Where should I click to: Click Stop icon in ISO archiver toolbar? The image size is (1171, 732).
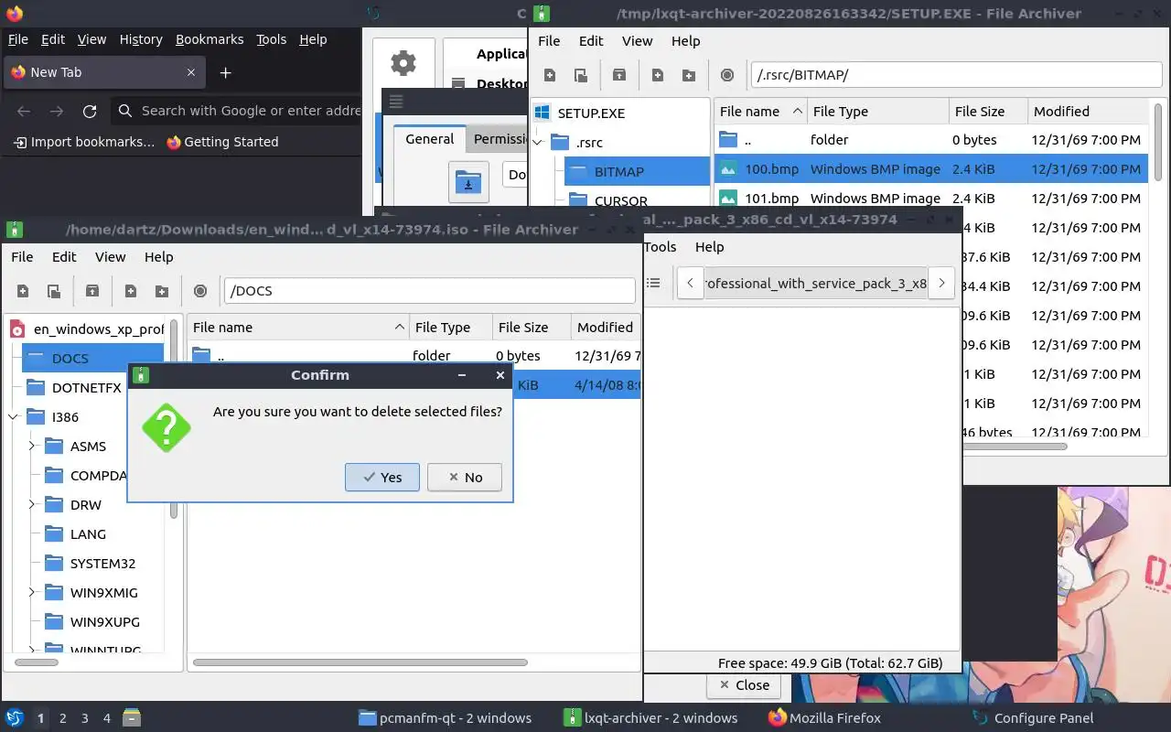(200, 291)
